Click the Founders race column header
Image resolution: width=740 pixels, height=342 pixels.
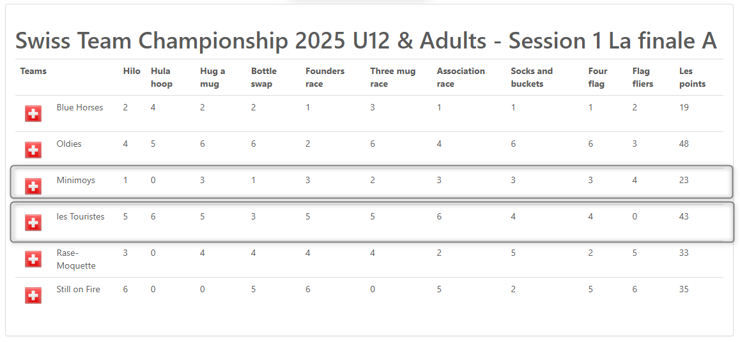point(325,78)
